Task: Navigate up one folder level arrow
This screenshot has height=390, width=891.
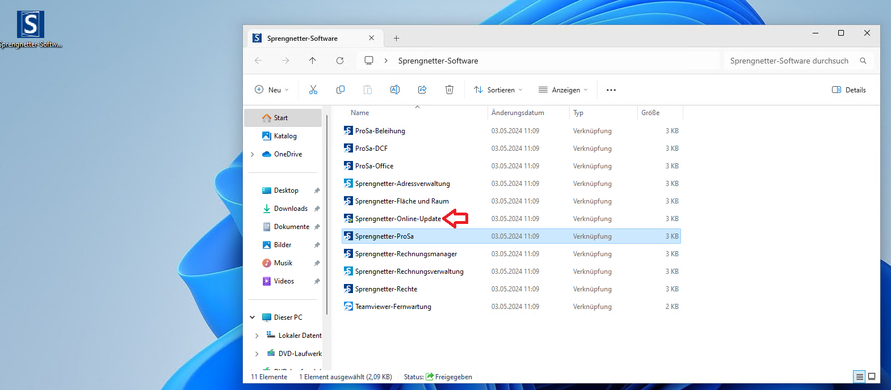Action: (313, 61)
